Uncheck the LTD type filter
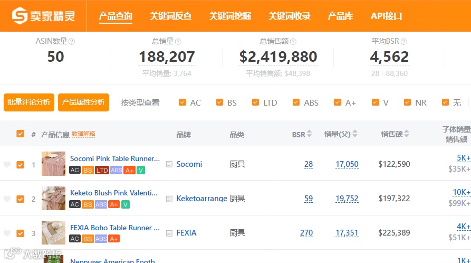 pos(256,102)
